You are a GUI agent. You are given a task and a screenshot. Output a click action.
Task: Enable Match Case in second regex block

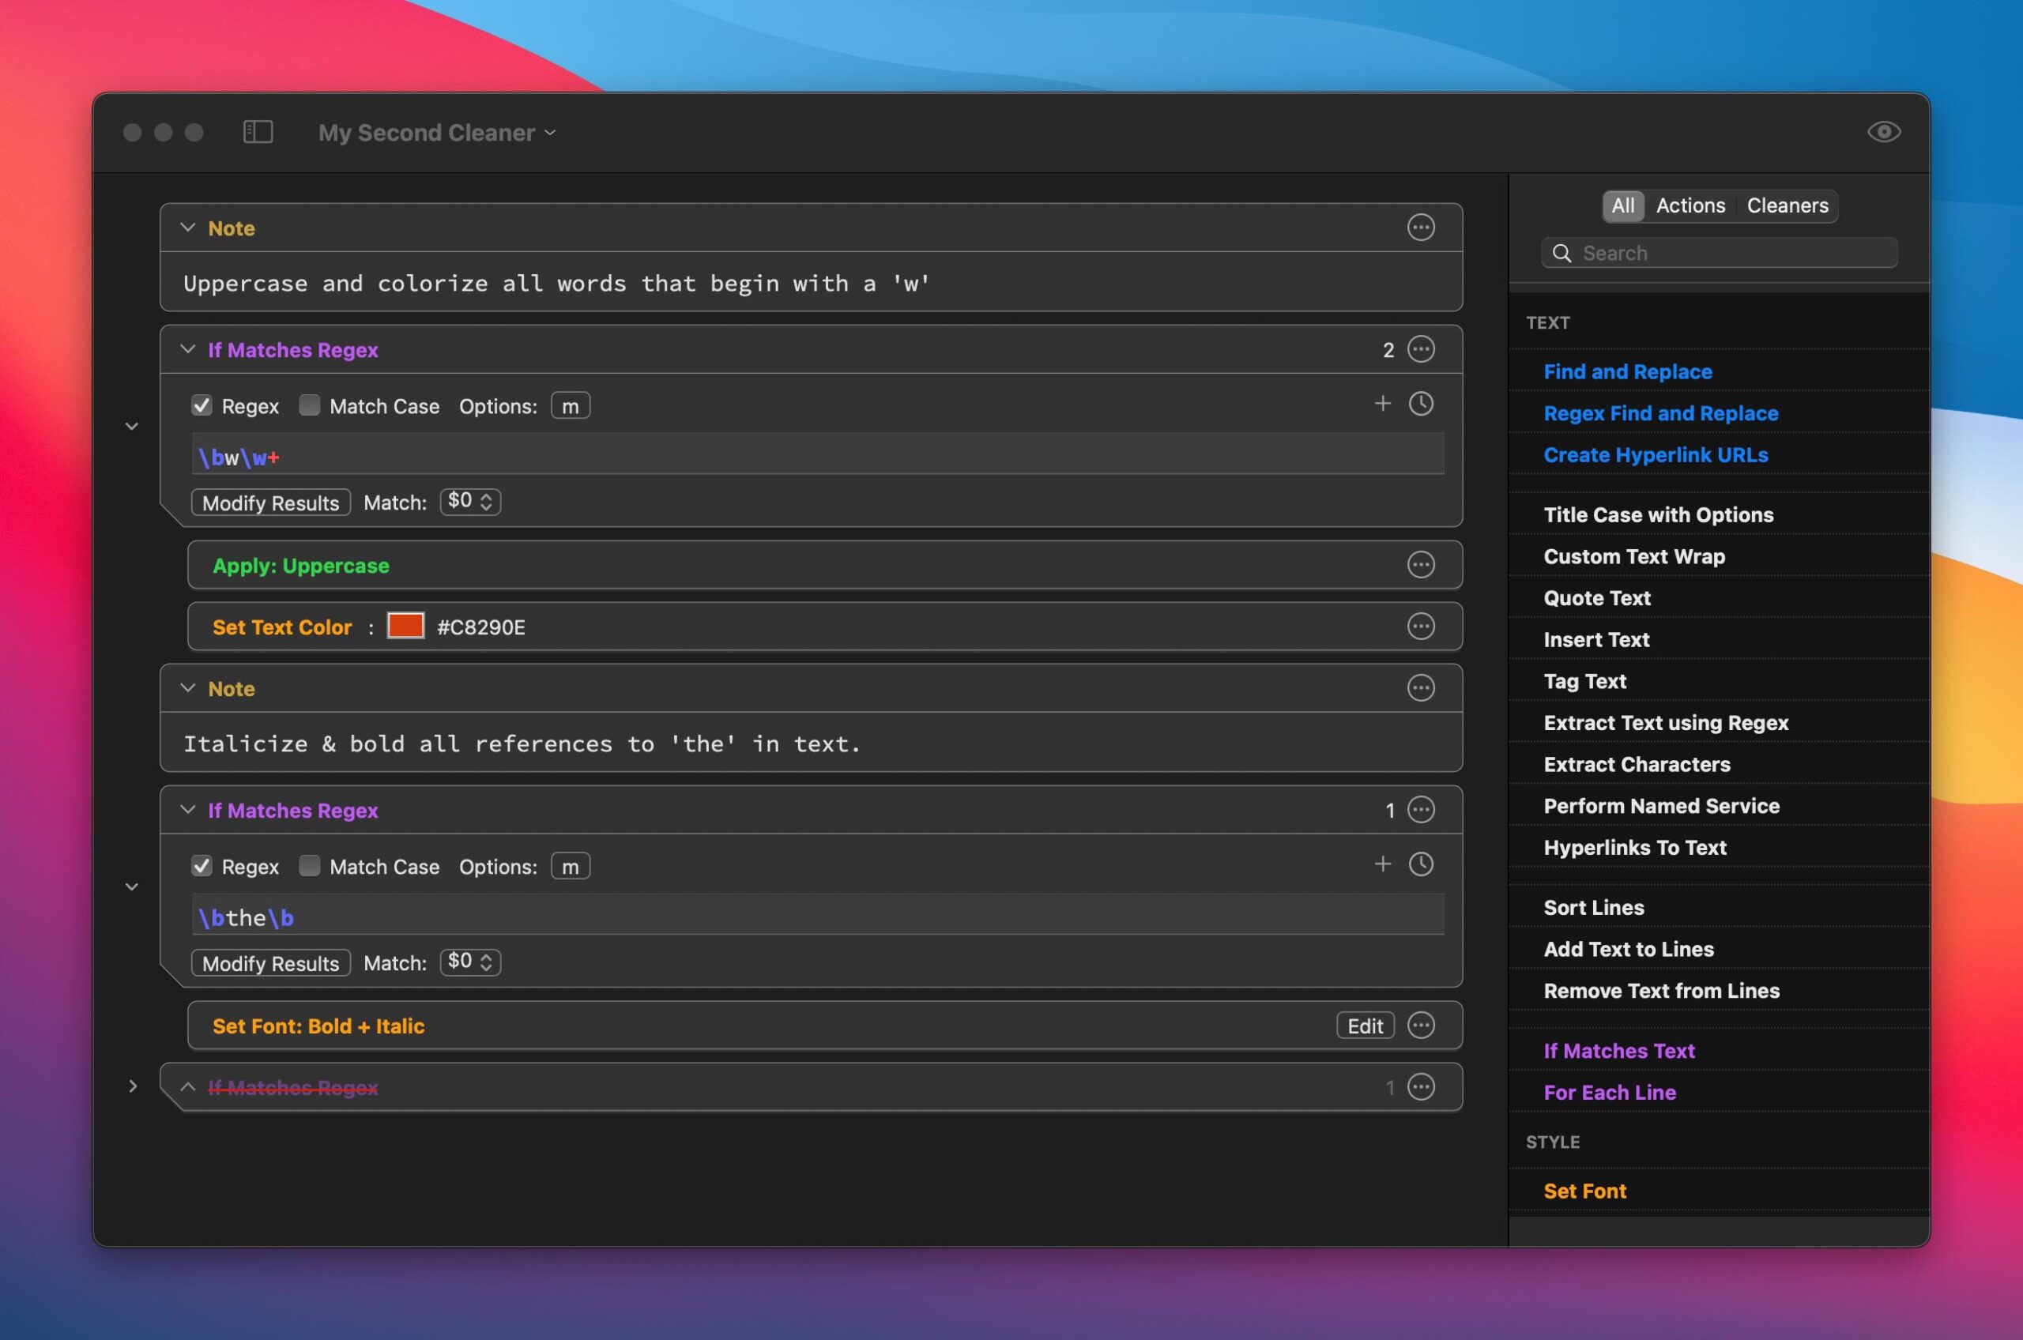click(310, 867)
